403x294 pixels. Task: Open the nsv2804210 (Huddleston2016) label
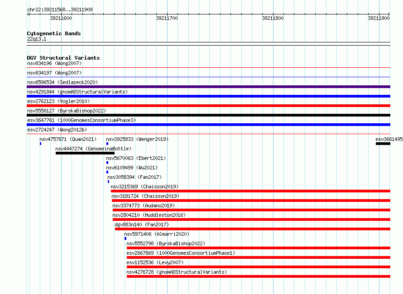(x=149, y=215)
